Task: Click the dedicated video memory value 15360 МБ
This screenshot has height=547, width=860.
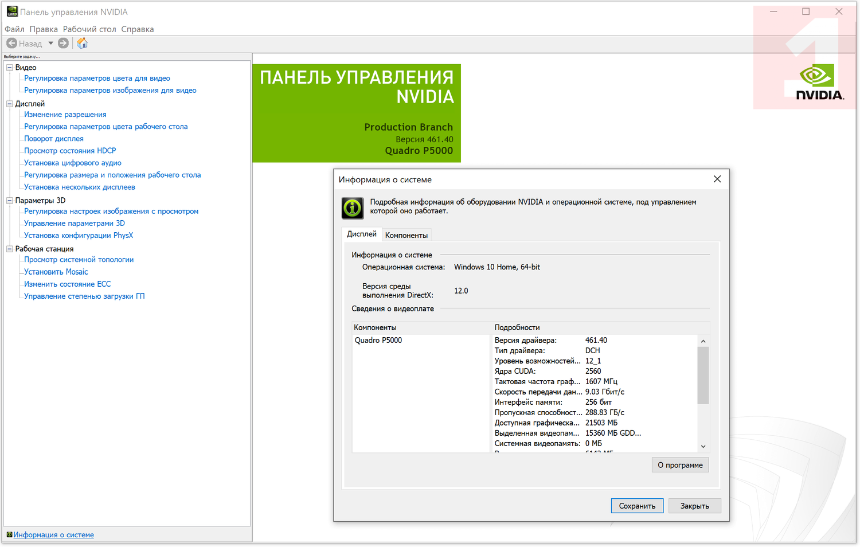Action: pyautogui.click(x=613, y=433)
